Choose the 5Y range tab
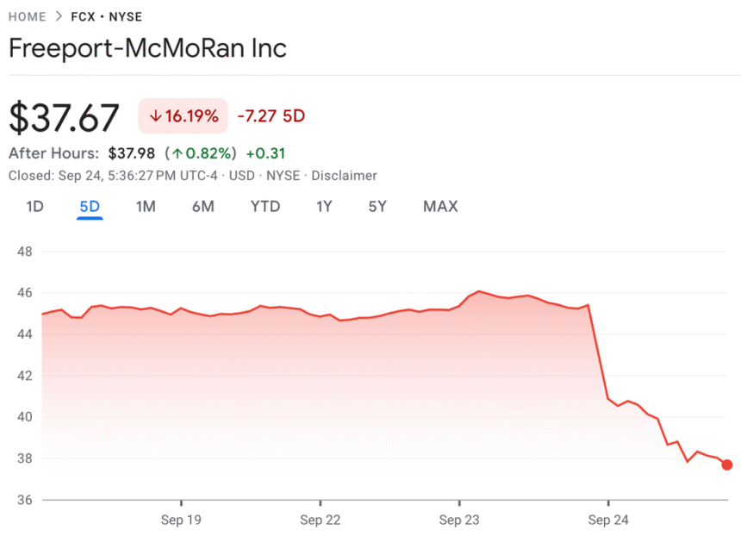The image size is (741, 542). [377, 207]
